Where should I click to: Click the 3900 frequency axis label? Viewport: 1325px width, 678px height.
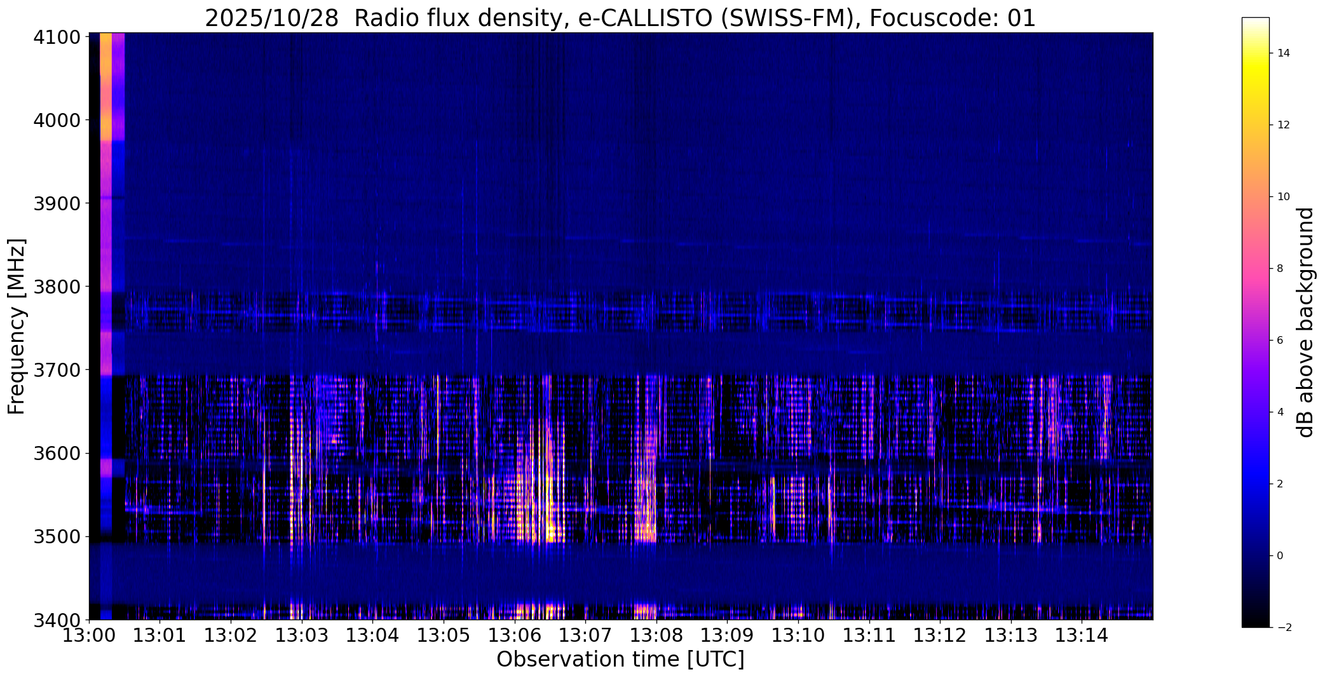[x=57, y=203]
